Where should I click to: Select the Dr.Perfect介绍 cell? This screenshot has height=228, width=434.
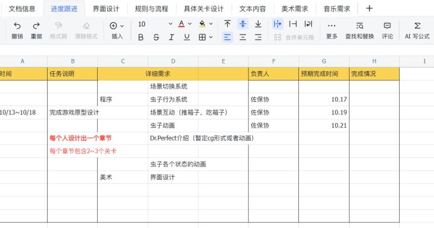pos(173,138)
